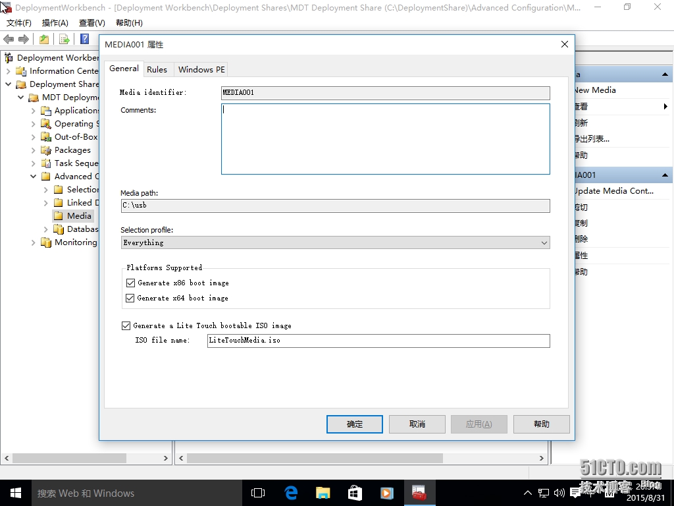Viewport: 674px width, 506px height.
Task: Select the Linked Deployment Shares item
Action: tap(82, 203)
